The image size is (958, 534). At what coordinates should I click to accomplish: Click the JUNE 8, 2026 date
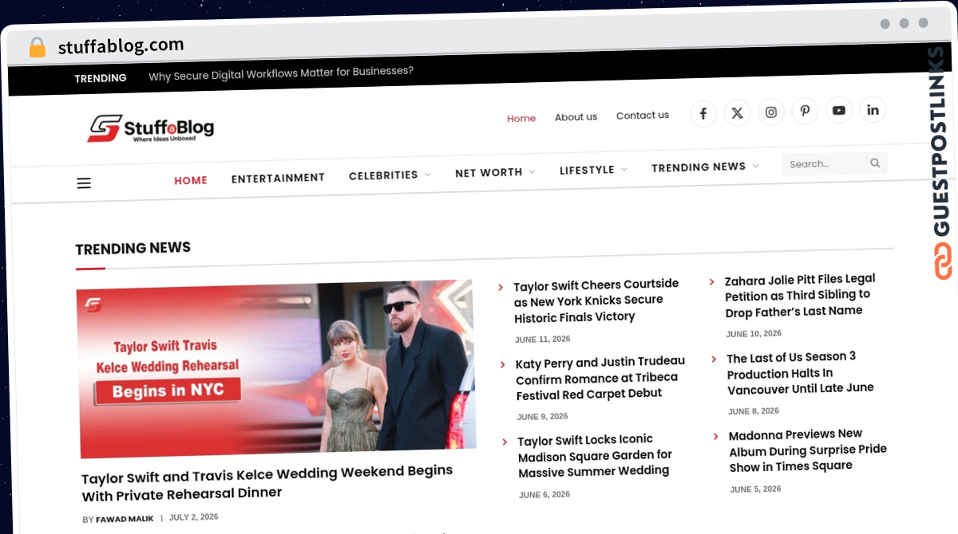(754, 411)
